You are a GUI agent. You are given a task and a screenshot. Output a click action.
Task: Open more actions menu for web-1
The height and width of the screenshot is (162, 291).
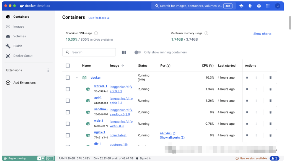(256, 123)
